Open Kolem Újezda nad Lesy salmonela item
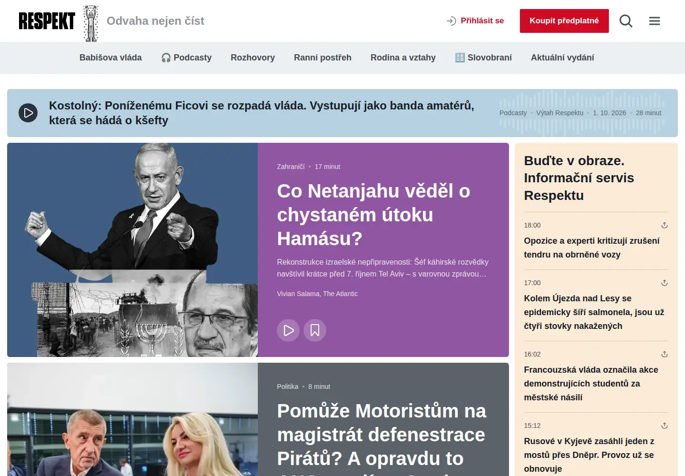Viewport: 685px width, 476px height. (x=594, y=312)
